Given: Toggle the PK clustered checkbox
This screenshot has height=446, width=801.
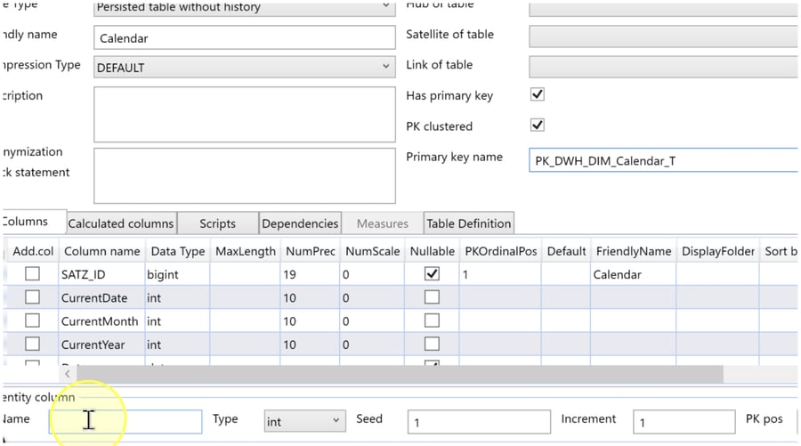Looking at the screenshot, I should tap(538, 126).
